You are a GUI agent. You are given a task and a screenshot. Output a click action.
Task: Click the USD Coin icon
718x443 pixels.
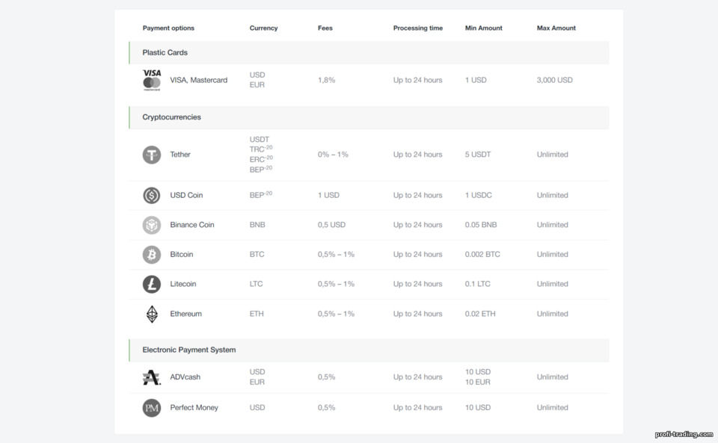click(x=152, y=195)
